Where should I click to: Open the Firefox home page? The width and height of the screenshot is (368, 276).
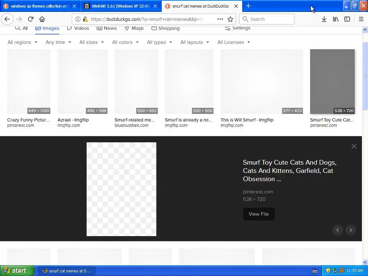pos(42,19)
